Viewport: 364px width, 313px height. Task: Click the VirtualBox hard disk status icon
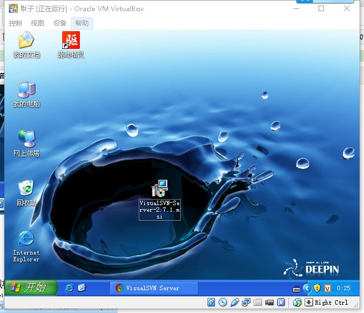[211, 302]
